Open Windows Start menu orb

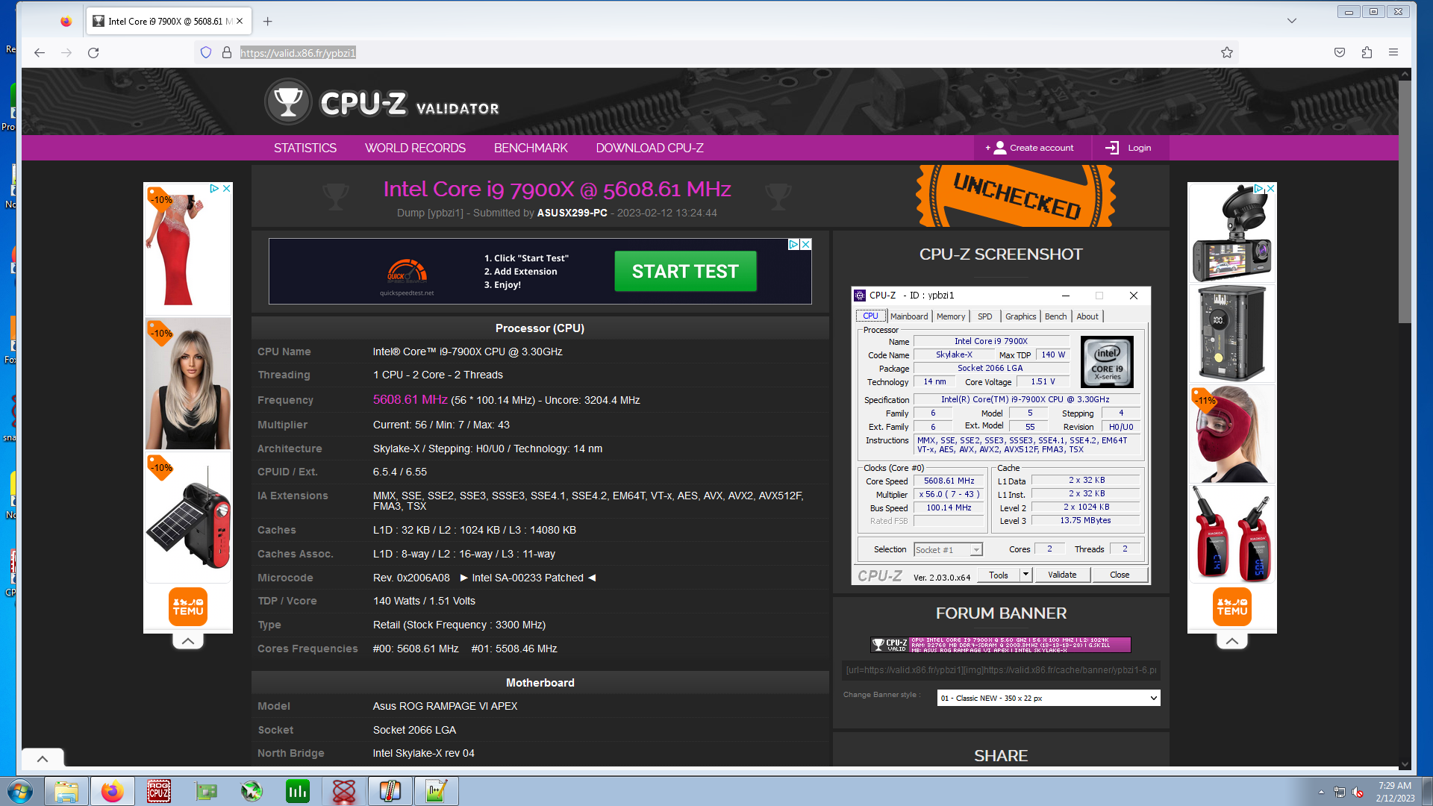coord(20,791)
